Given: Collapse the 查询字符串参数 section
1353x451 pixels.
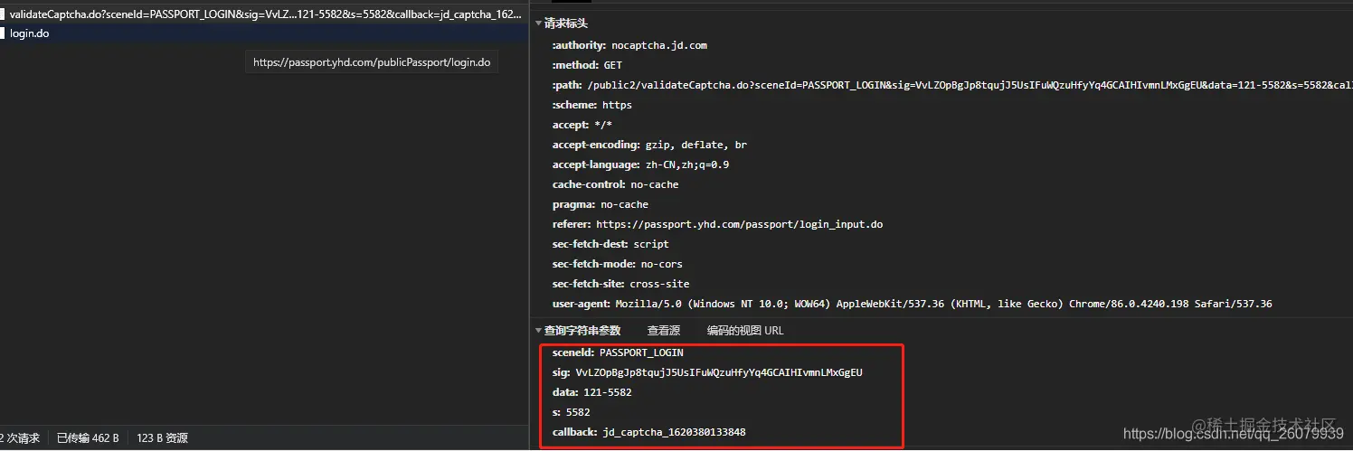Looking at the screenshot, I should (x=538, y=331).
